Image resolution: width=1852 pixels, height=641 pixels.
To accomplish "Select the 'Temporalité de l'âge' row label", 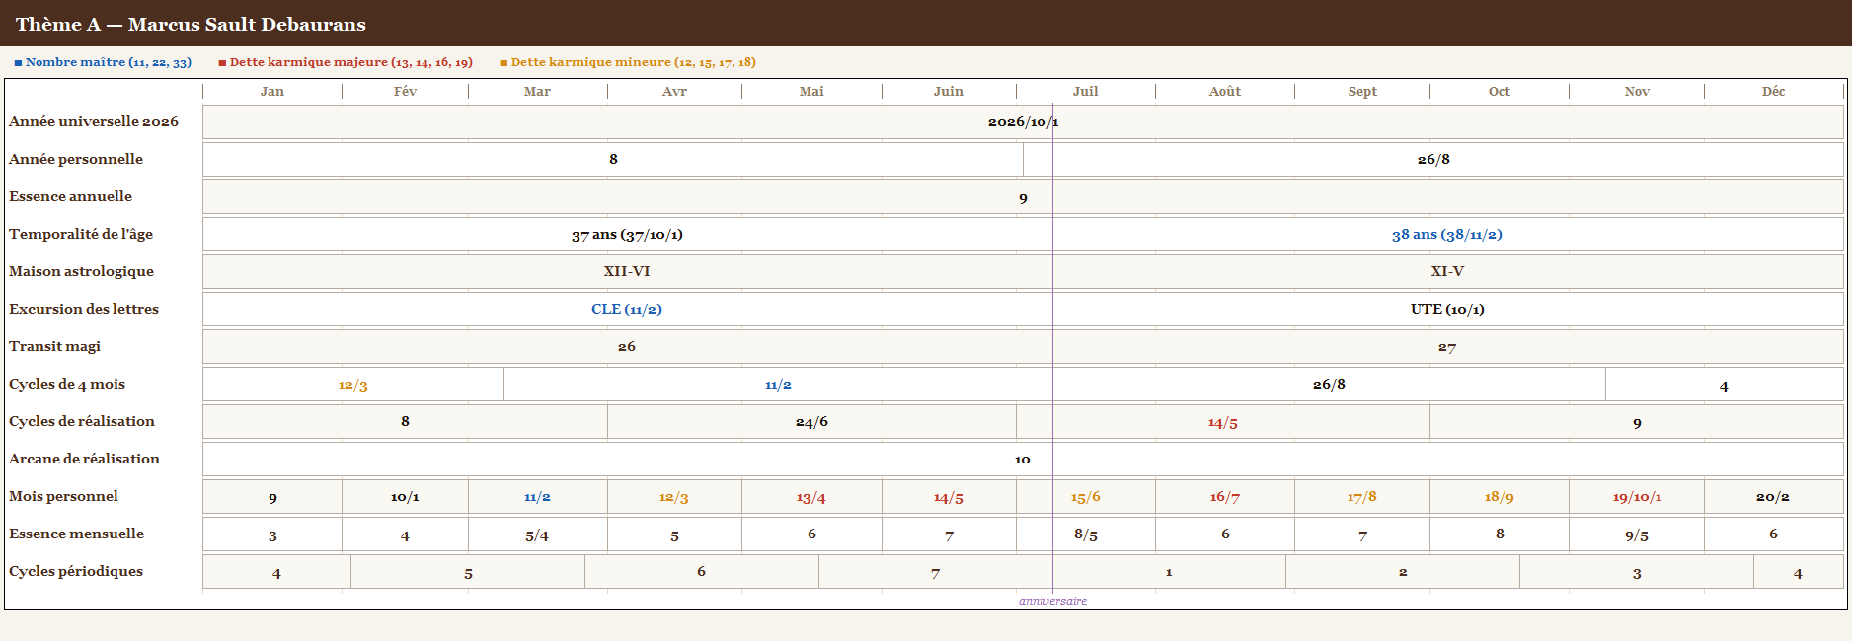I will (x=81, y=234).
